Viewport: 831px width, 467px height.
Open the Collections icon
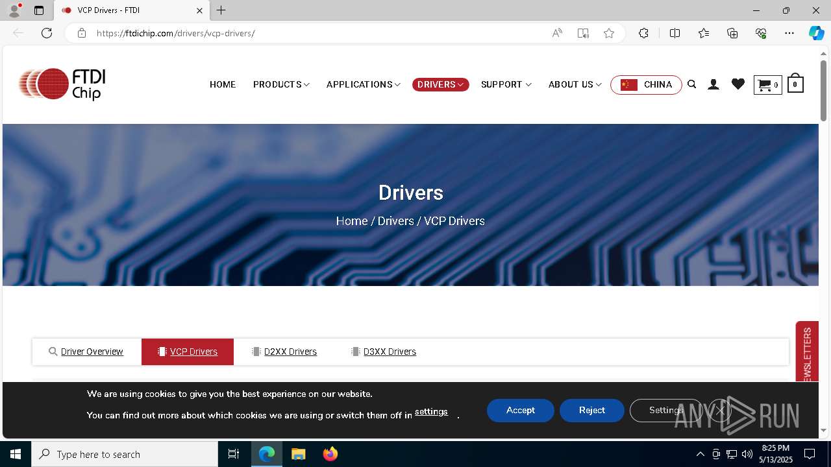(732, 33)
